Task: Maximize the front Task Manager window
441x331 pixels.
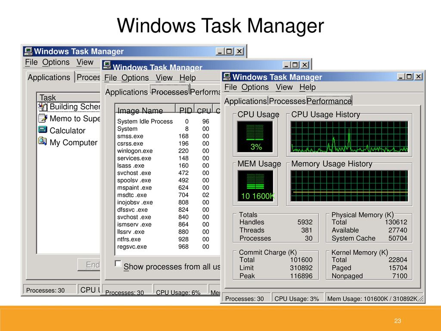Action: (409, 77)
